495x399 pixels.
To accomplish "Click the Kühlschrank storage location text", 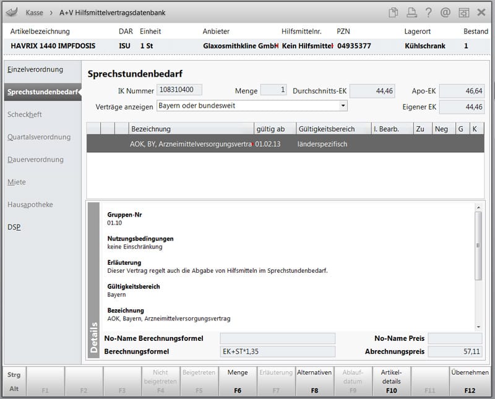I will point(425,46).
